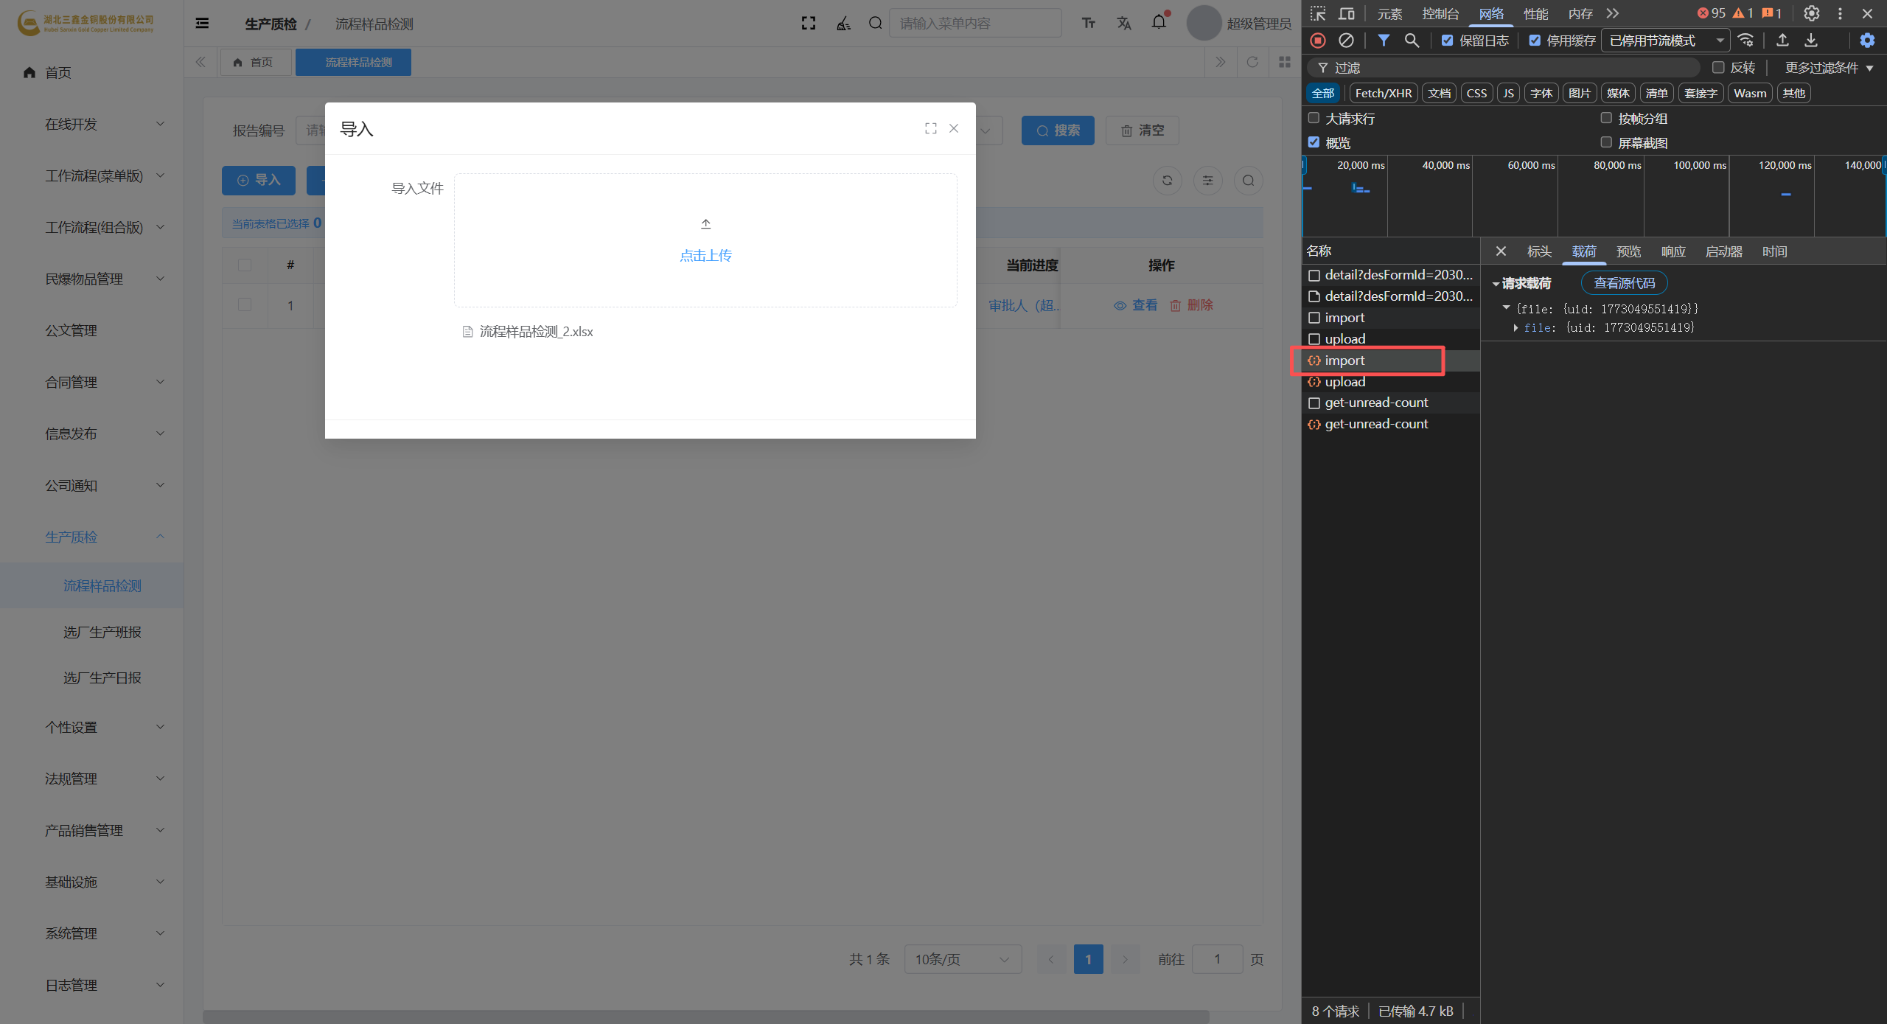
Task: Click the import HAR file upload icon
Action: click(1782, 41)
